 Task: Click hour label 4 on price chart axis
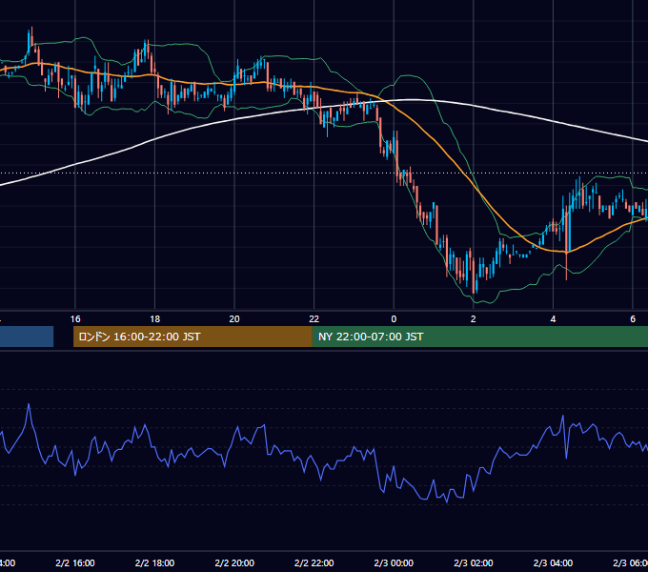coord(553,319)
